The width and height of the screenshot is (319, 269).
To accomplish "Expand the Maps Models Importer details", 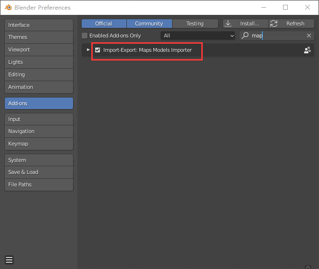I will tap(88, 49).
